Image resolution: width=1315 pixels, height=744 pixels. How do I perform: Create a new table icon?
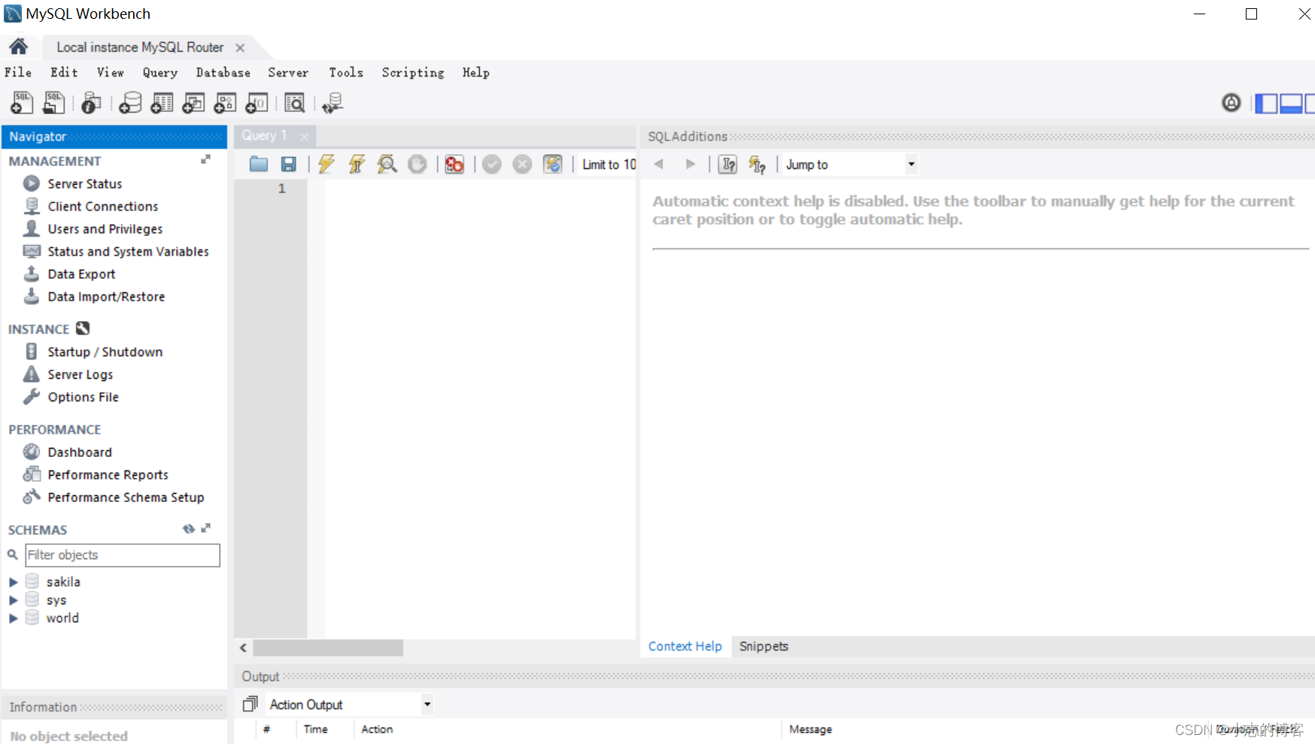coord(162,103)
